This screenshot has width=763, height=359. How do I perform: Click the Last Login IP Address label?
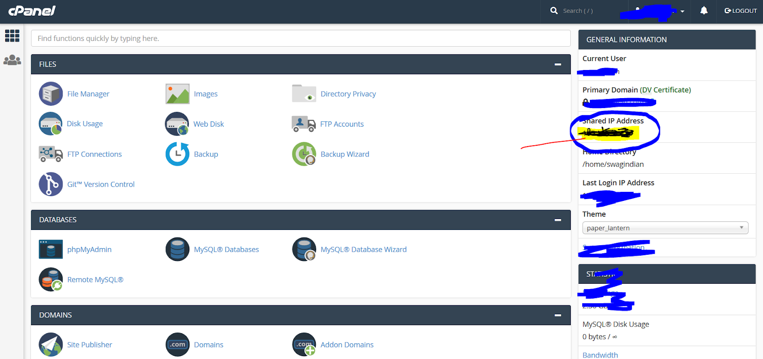pyautogui.click(x=618, y=183)
